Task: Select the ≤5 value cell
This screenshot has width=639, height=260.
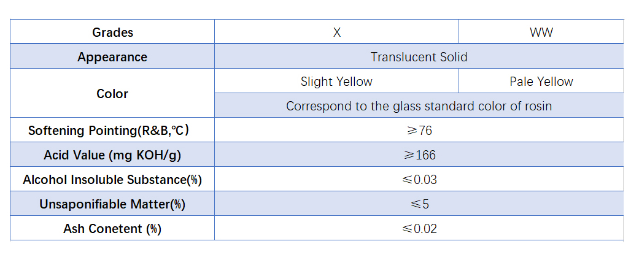Action: [419, 204]
